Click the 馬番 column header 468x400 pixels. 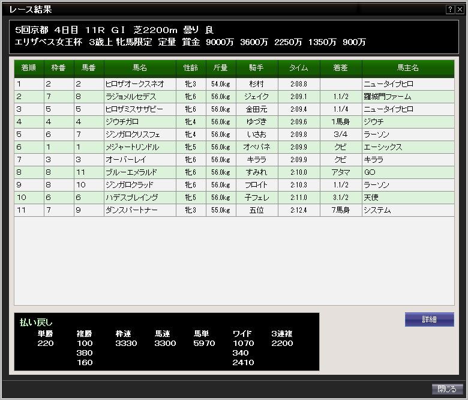(x=89, y=68)
